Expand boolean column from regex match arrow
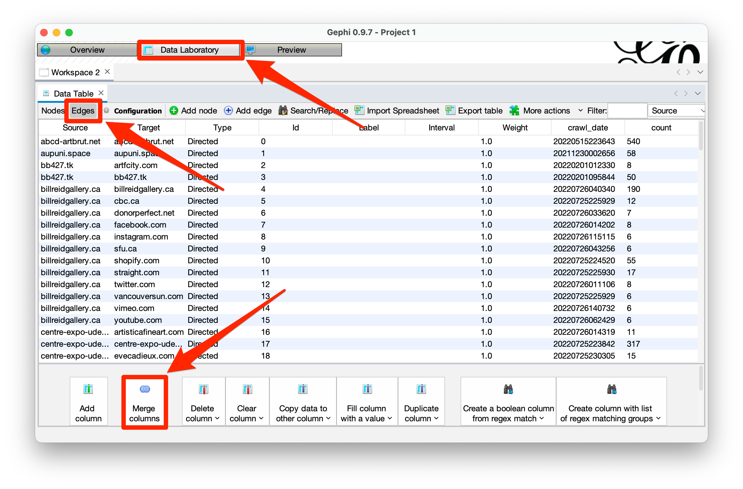The height and width of the screenshot is (489, 743). click(542, 418)
